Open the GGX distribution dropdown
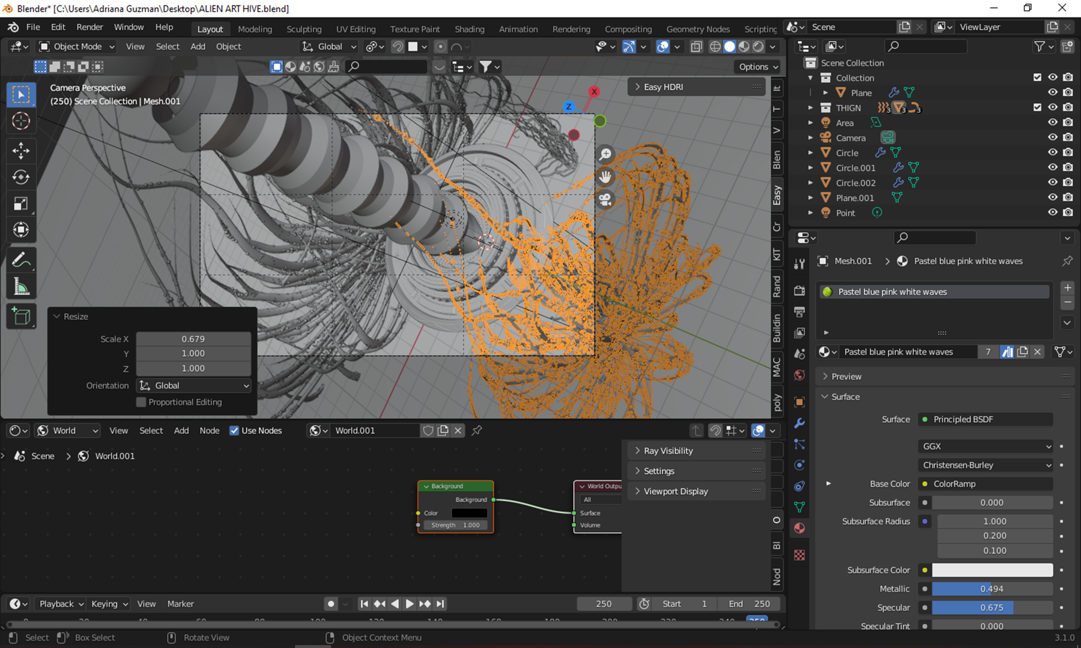The image size is (1081, 648). [986, 446]
